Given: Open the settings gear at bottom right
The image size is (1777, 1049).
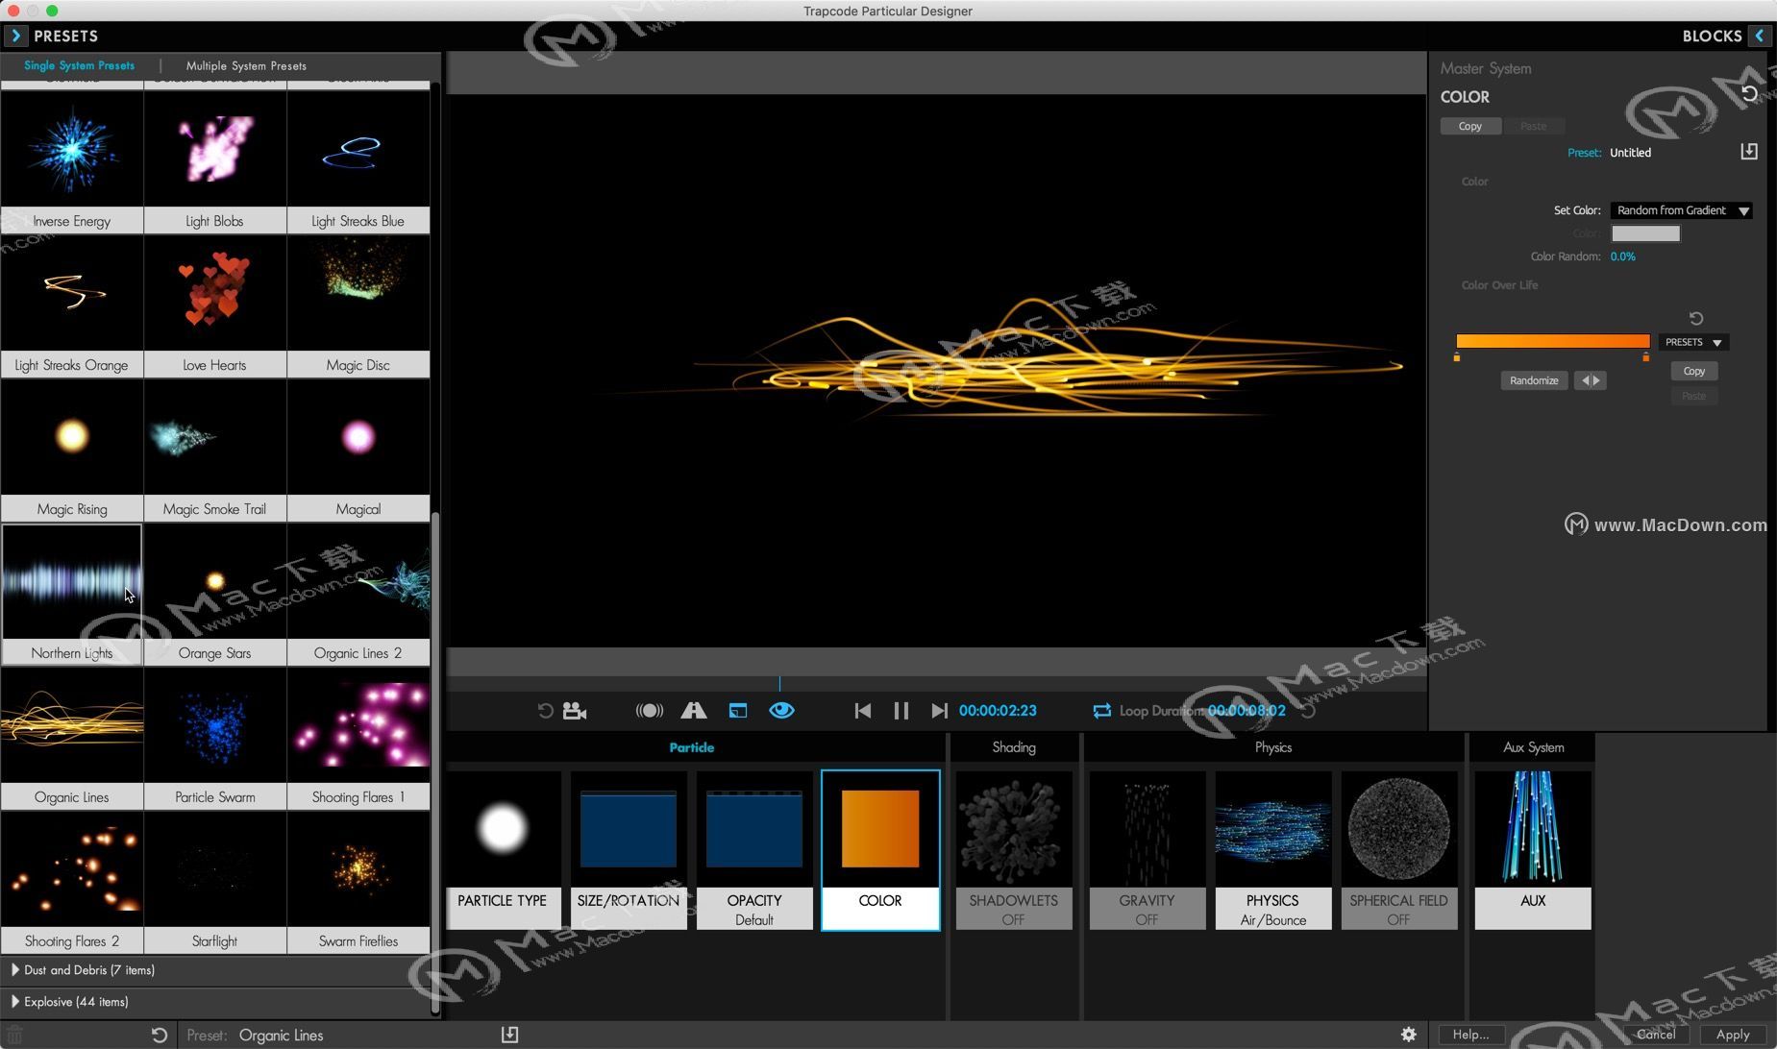Looking at the screenshot, I should coord(1407,1035).
